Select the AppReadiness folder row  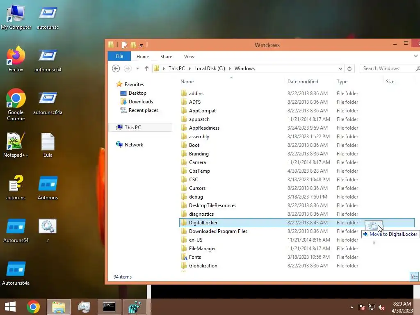(297, 128)
